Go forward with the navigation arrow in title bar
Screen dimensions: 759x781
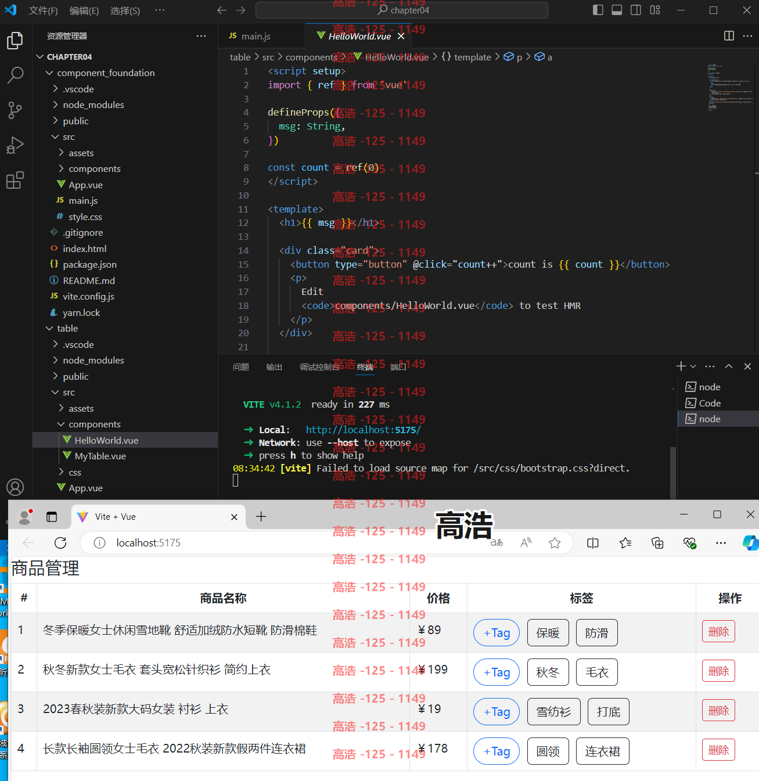[x=241, y=10]
